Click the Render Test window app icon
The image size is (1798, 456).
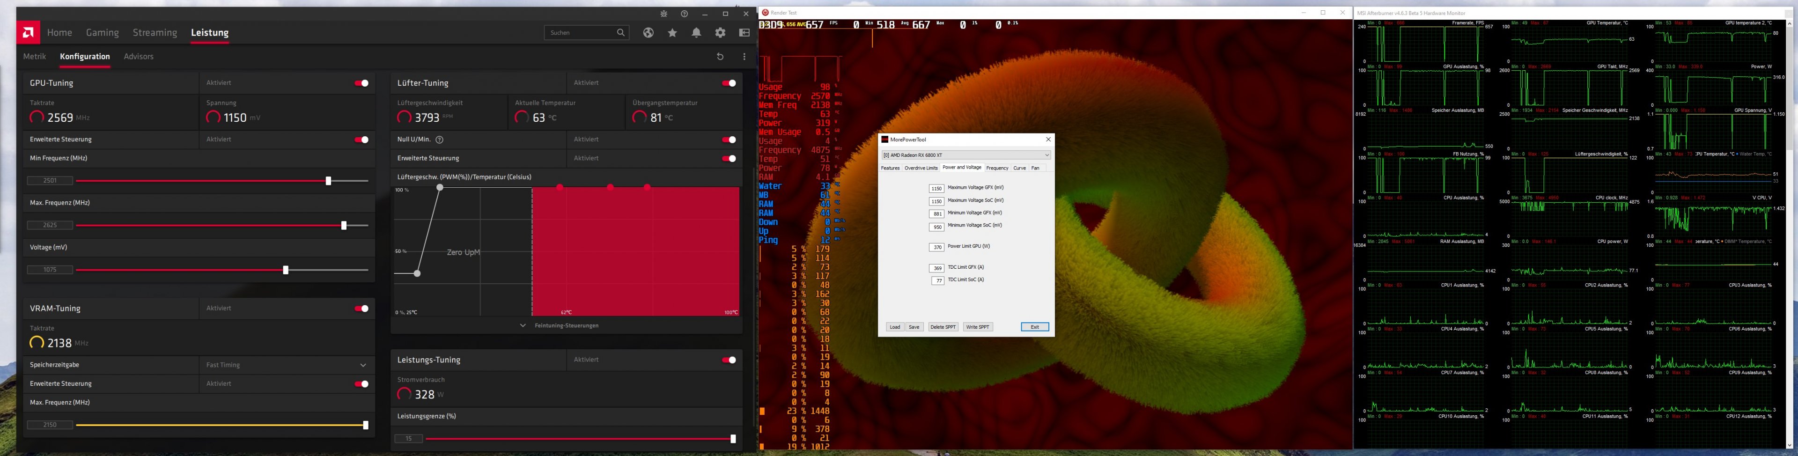coord(766,13)
